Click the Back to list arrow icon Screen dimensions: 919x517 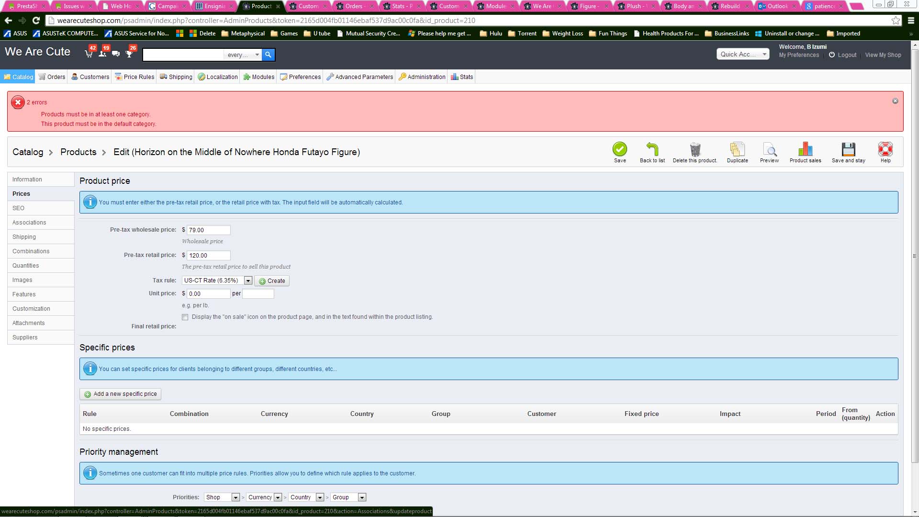pyautogui.click(x=652, y=149)
